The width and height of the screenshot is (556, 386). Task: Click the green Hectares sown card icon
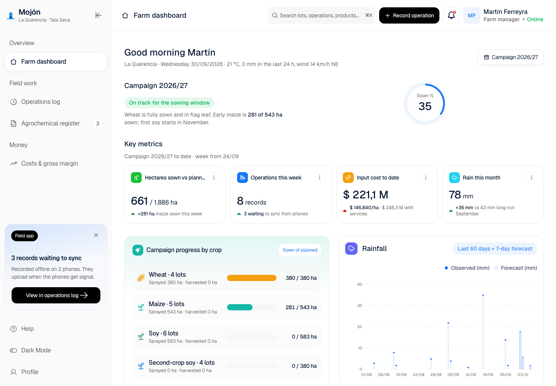tap(136, 178)
